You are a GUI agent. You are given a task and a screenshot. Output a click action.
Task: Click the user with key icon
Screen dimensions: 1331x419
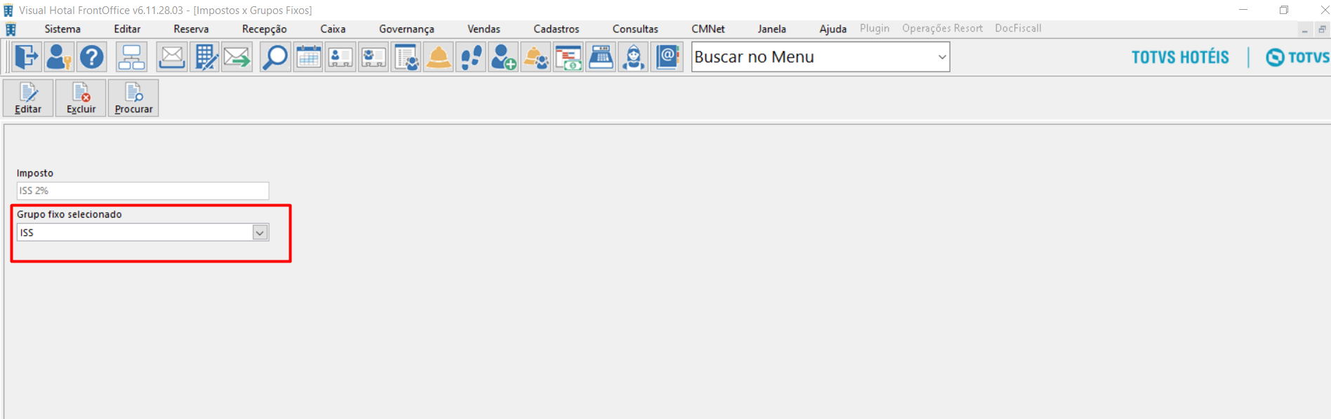tap(59, 57)
